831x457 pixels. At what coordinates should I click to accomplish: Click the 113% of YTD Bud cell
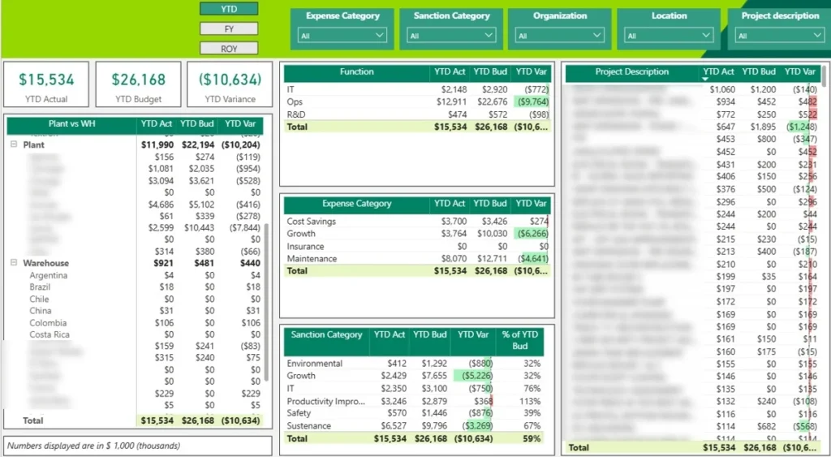[531, 401]
